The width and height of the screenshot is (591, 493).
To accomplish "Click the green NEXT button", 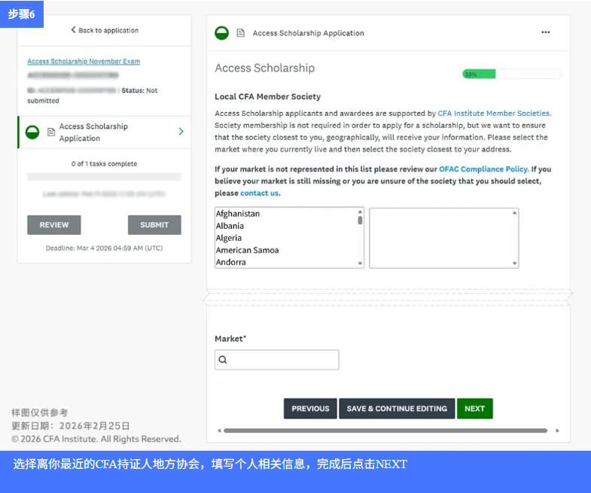I will (474, 409).
